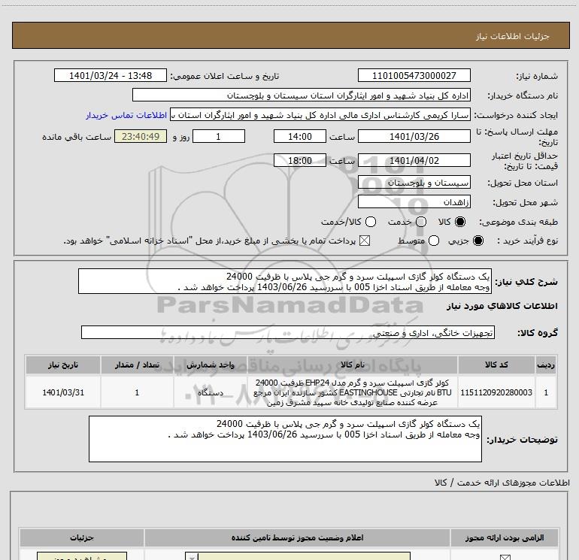Screen dimensions: 579x560
Task: Click the announcement date field 1401/03/24 - 13:48
Action: (x=111, y=76)
